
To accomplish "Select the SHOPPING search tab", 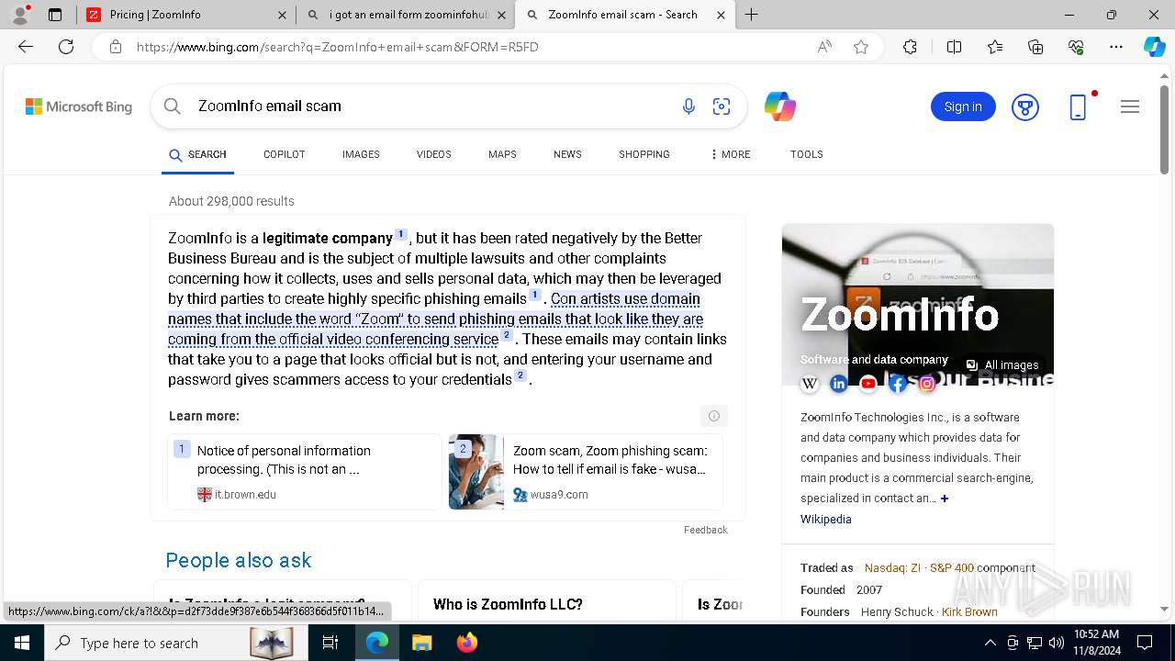I will pos(643,154).
